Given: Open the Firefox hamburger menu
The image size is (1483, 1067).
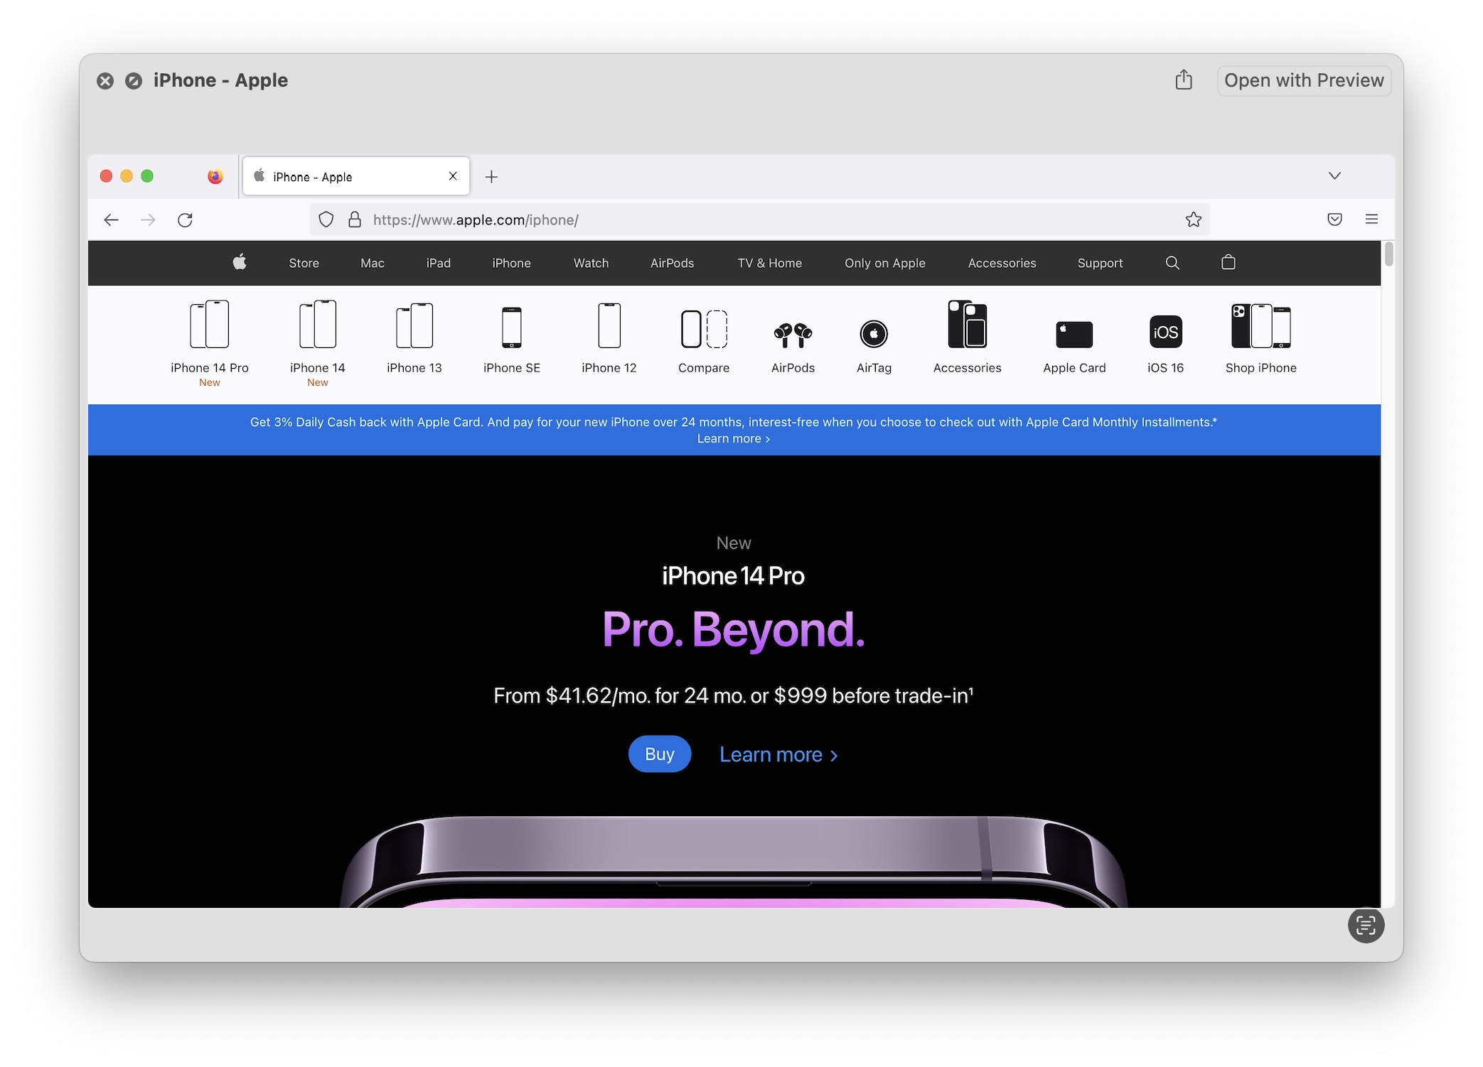Looking at the screenshot, I should (x=1371, y=220).
